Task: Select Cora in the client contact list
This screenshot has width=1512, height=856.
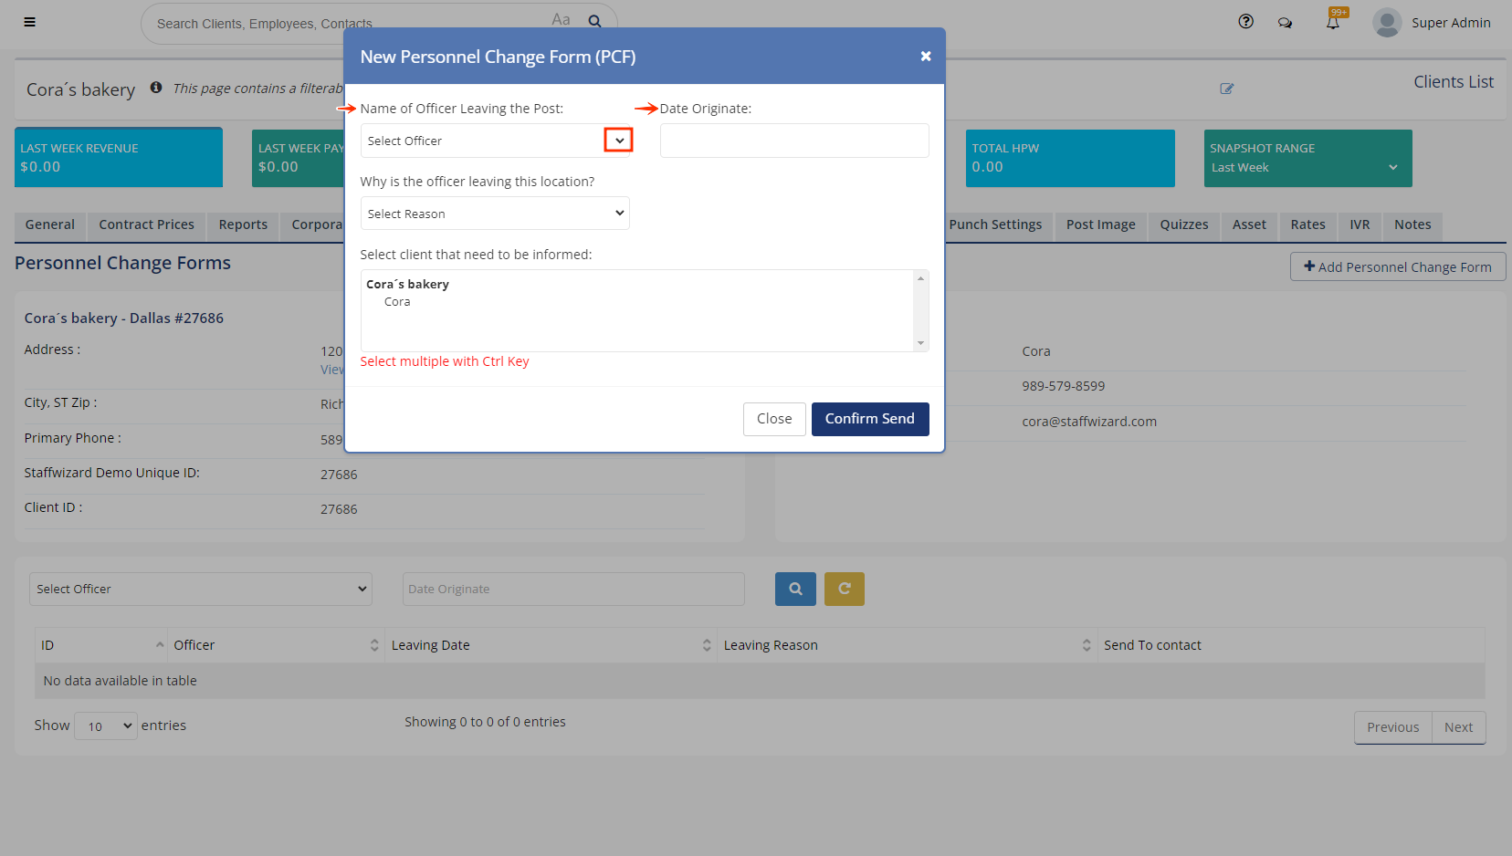Action: pyautogui.click(x=397, y=302)
